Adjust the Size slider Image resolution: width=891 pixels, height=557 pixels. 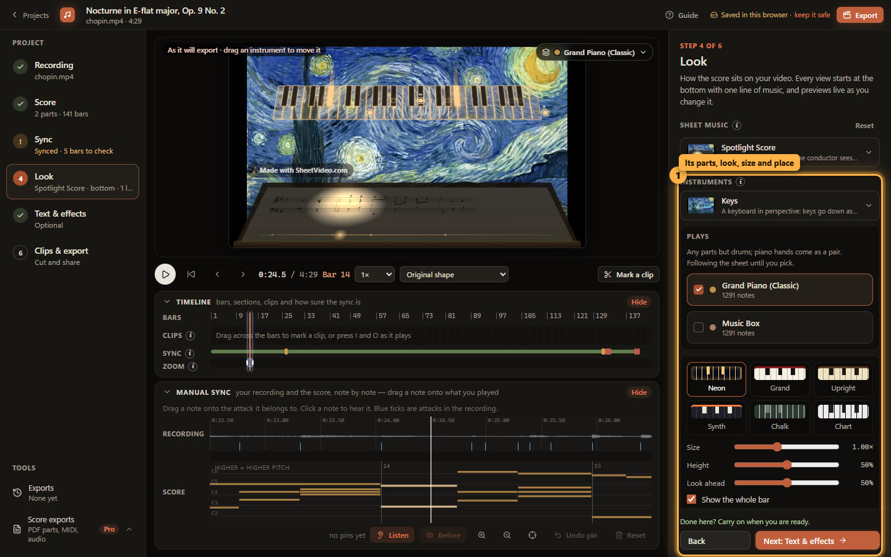tap(786, 447)
